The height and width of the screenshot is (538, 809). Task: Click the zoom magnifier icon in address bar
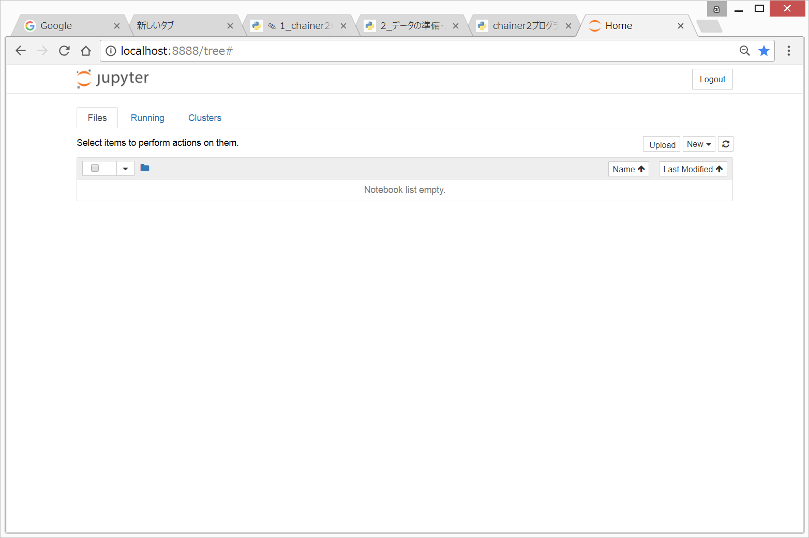pyautogui.click(x=744, y=51)
